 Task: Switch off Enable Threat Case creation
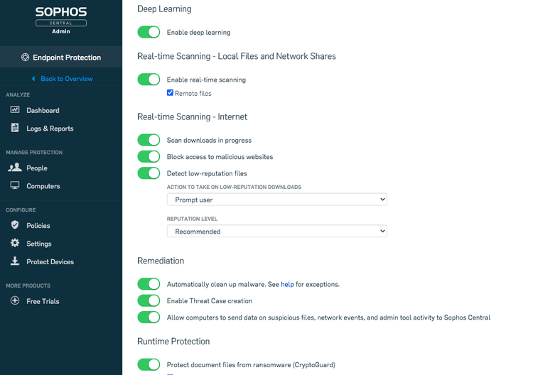coord(149,300)
